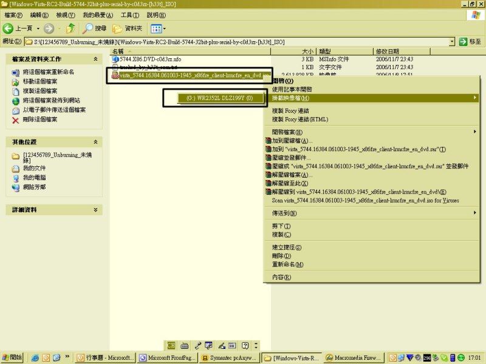Switch to the Microsoft FrontPage taskbar button

coord(168,358)
